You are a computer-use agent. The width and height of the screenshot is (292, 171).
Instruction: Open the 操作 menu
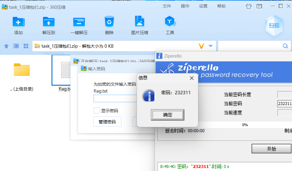(x=185, y=6)
